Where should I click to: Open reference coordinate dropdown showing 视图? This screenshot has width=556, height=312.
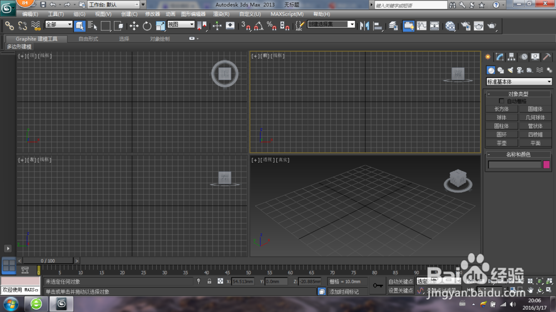181,24
